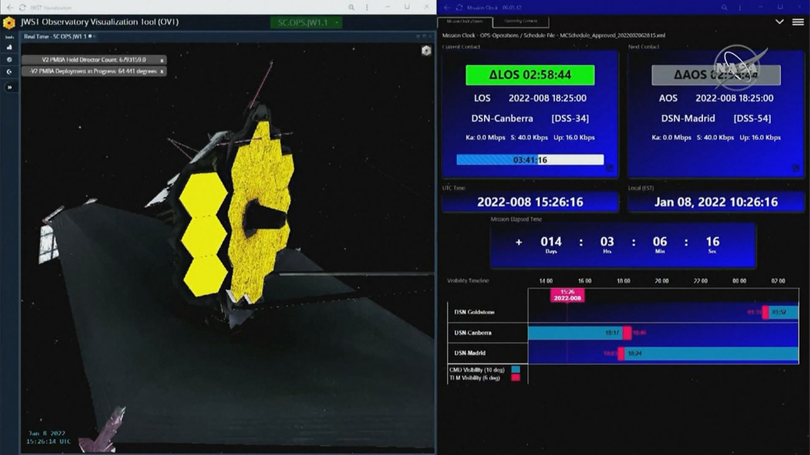Image resolution: width=810 pixels, height=455 pixels.
Task: Click the circular target icon in sidebar
Action: click(x=9, y=60)
